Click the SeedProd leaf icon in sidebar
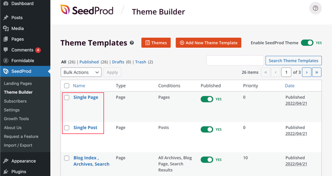This screenshot has width=332, height=176. tap(6, 71)
